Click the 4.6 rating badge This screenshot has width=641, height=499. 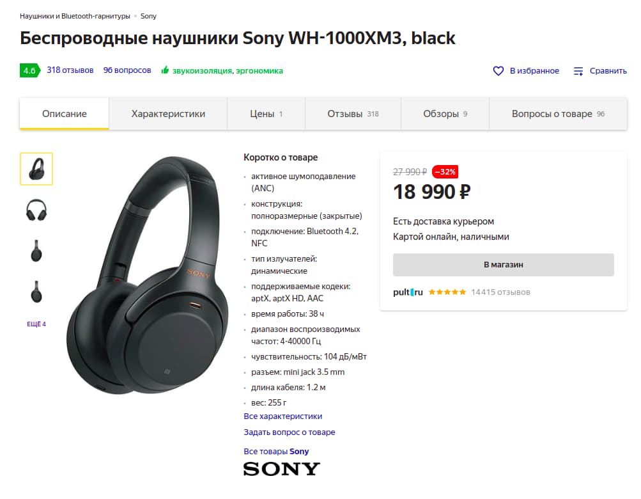point(30,70)
